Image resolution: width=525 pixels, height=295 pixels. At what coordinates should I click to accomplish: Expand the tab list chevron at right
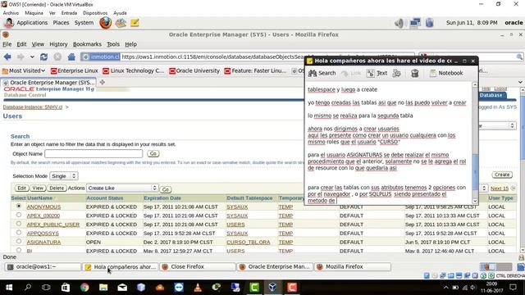520,82
